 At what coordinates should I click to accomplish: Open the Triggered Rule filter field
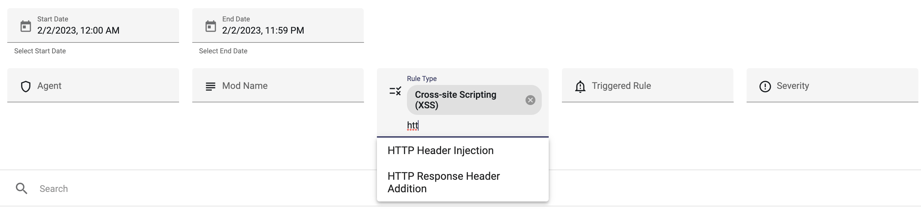tap(647, 85)
